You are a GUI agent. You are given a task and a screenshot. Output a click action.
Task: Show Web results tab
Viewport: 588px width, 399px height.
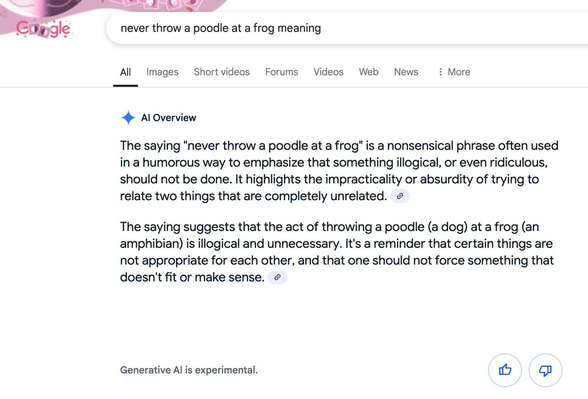tap(368, 72)
